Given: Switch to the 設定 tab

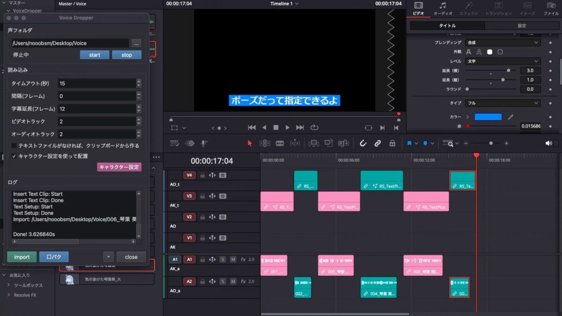Looking at the screenshot, I should [521, 26].
